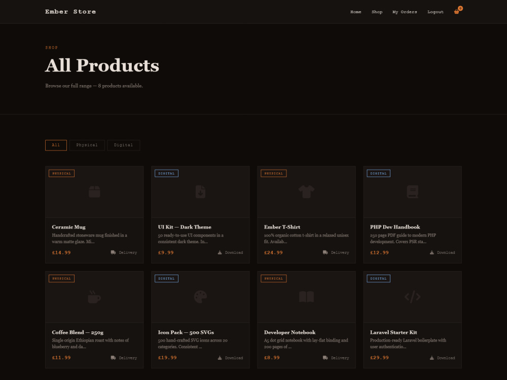Open the Shop navigation link
The image size is (507, 380).
[x=377, y=12]
